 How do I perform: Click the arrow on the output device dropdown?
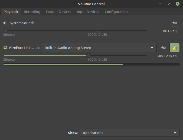coord(152,48)
